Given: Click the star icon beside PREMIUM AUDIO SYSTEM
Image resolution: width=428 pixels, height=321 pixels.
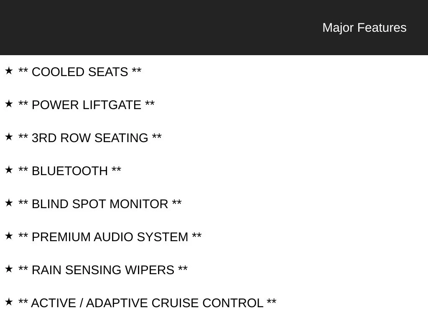Looking at the screenshot, I should point(9,236).
